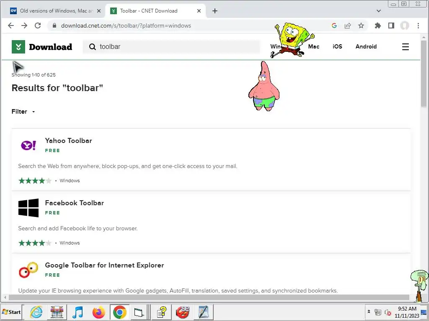Screen dimensions: 429x321
Task: Click the network tray icon
Action: (x=378, y=312)
